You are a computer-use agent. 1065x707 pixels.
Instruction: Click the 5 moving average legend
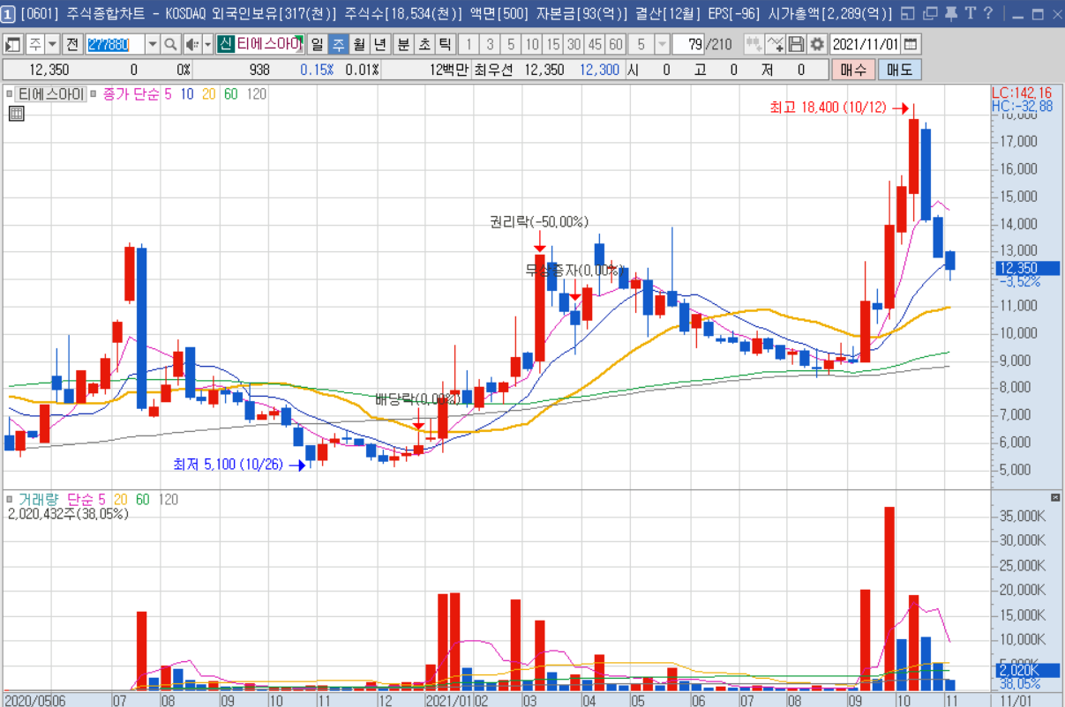pyautogui.click(x=168, y=93)
